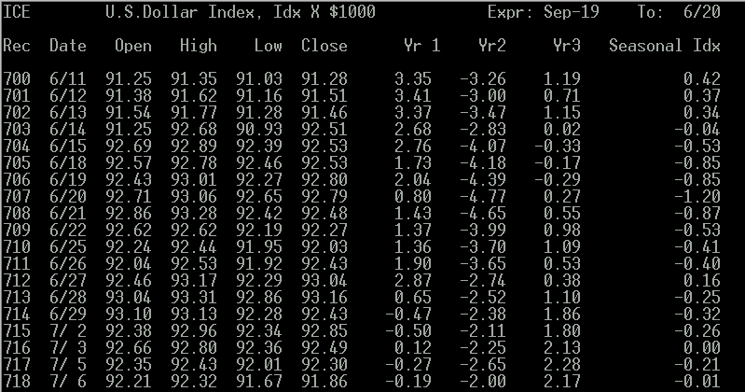745x392 pixels.
Task: Select record number 703
Action: (17, 129)
